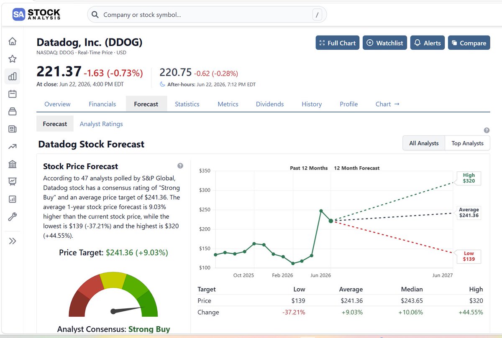Click the 12 Month Forecast chart label

[357, 168]
